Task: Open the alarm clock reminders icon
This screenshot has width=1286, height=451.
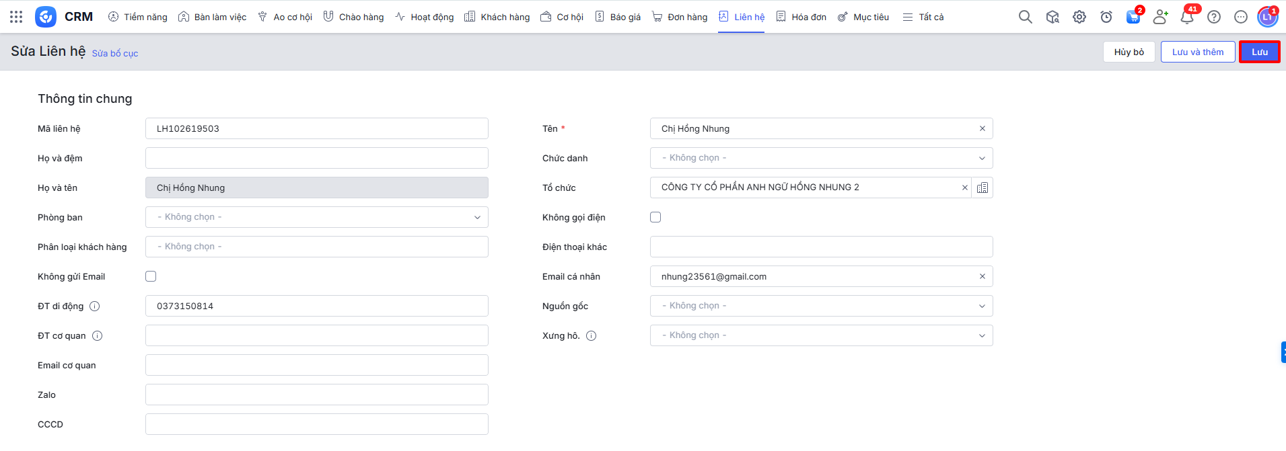Action: (x=1106, y=17)
